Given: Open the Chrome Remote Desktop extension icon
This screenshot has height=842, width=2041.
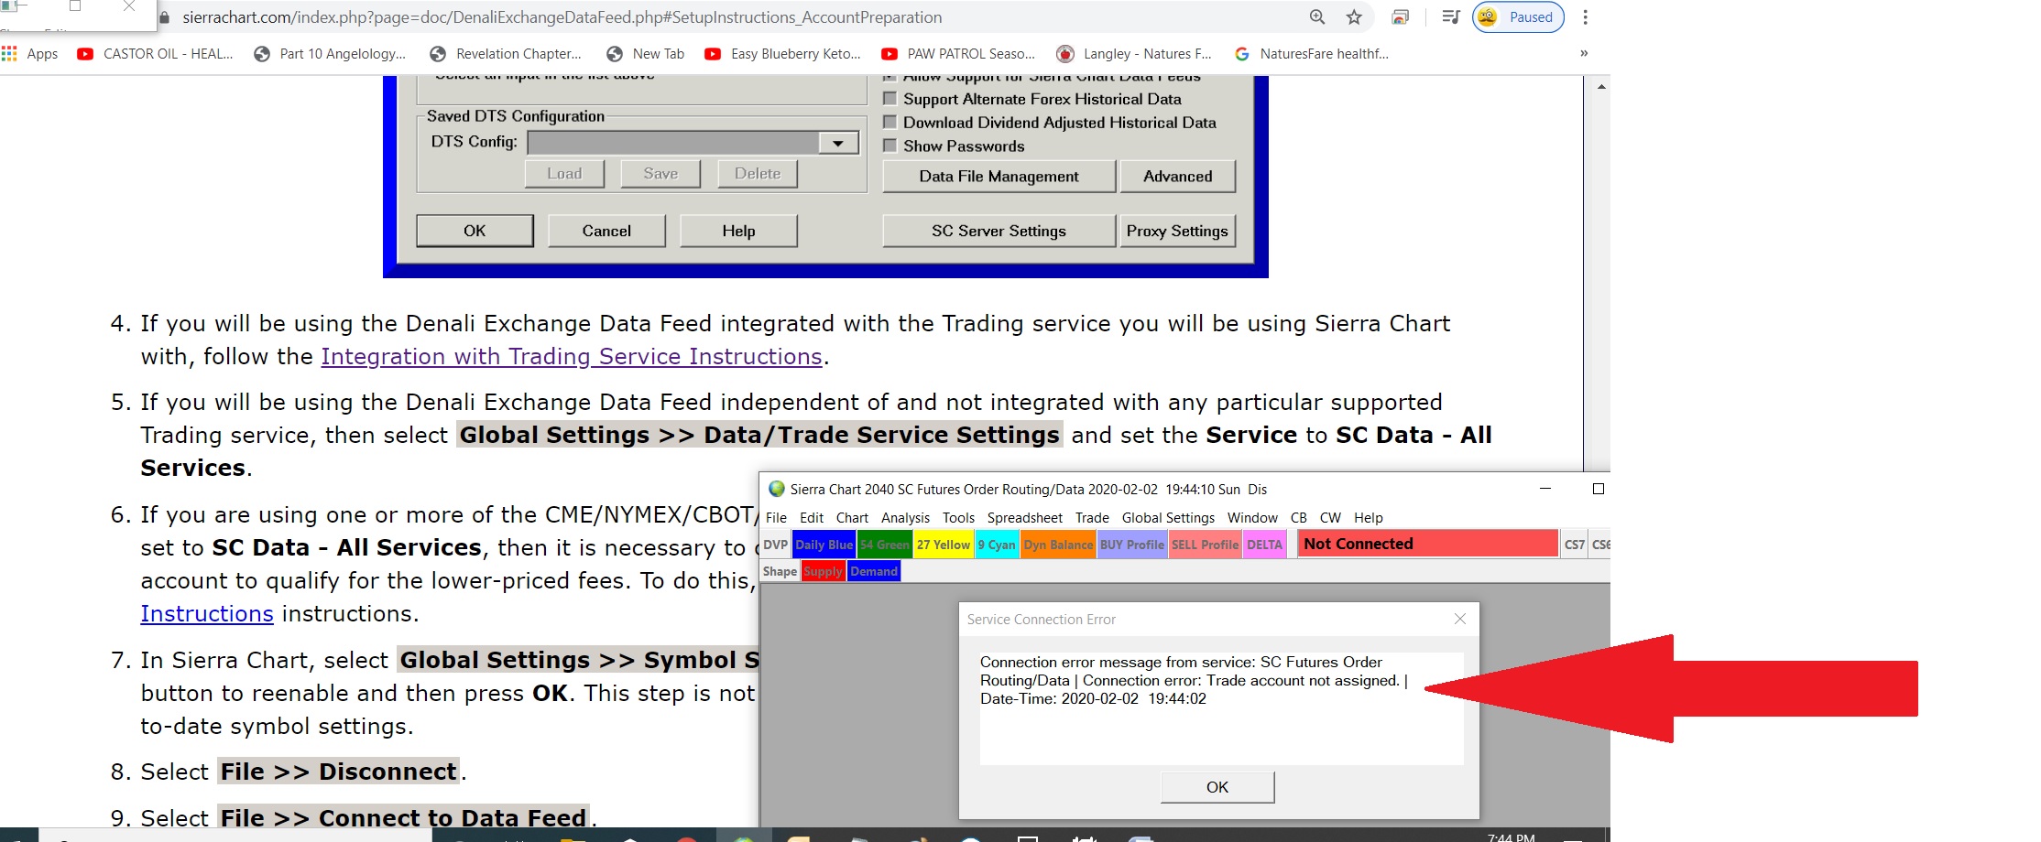Looking at the screenshot, I should [1400, 16].
